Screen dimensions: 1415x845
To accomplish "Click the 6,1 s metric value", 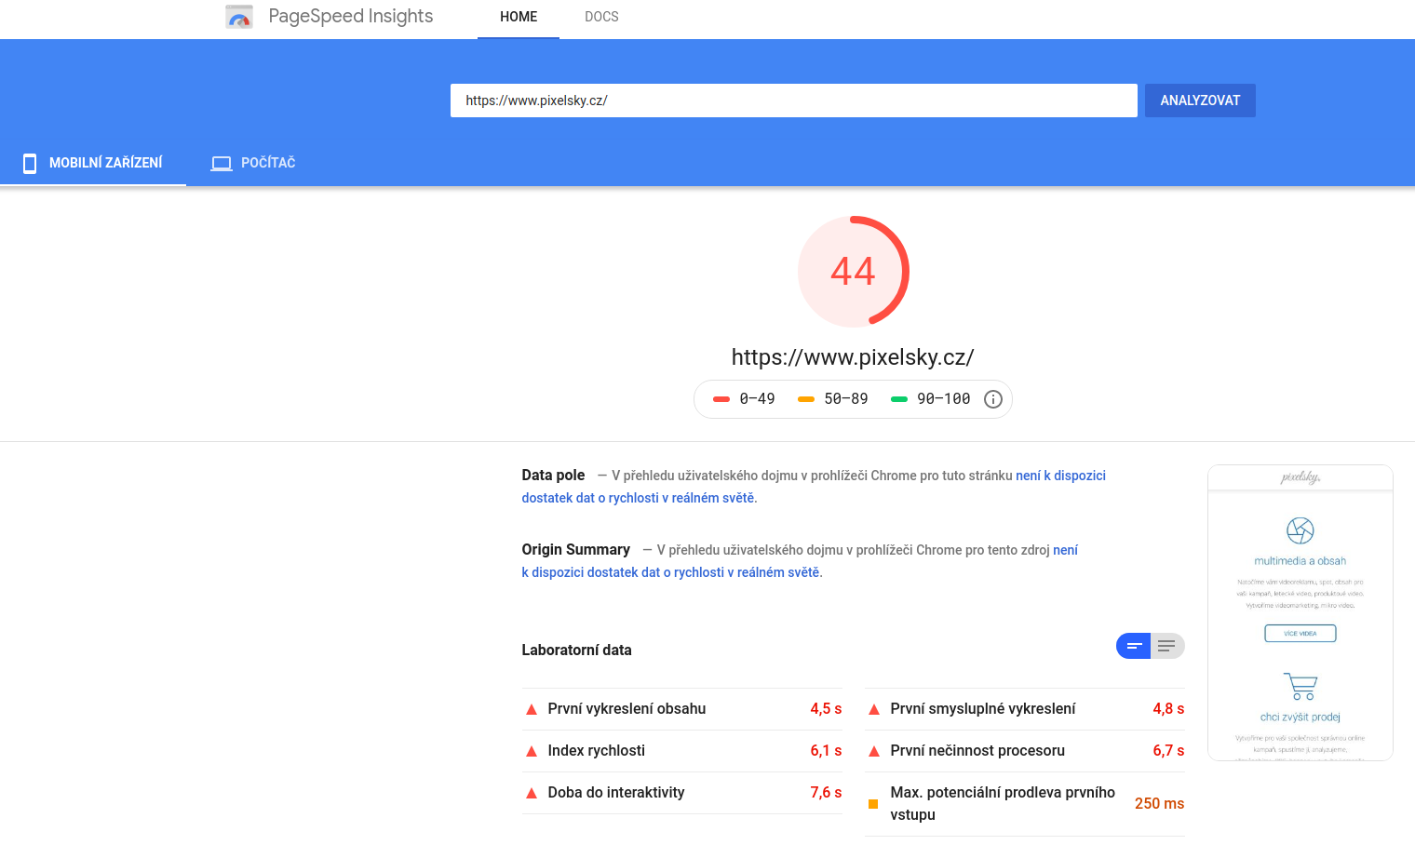I will (x=826, y=751).
